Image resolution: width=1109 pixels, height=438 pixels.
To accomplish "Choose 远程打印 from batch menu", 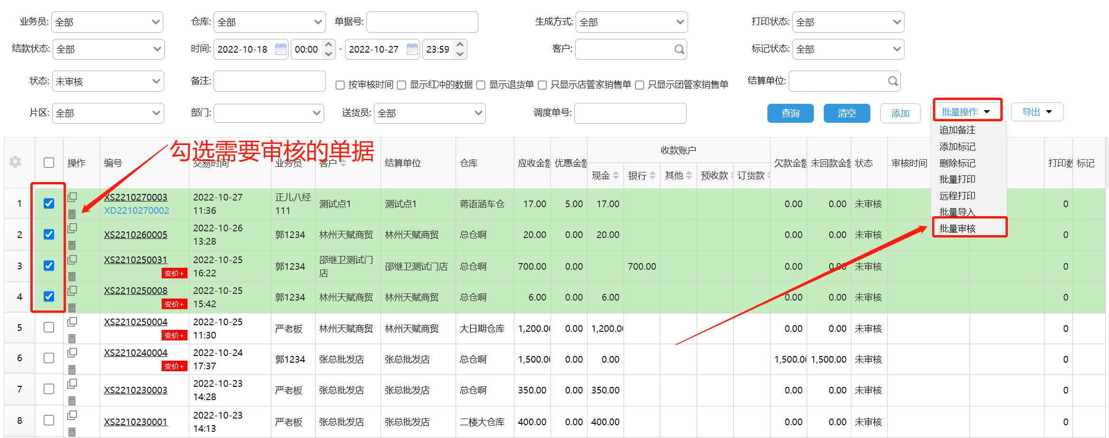I will (x=958, y=196).
